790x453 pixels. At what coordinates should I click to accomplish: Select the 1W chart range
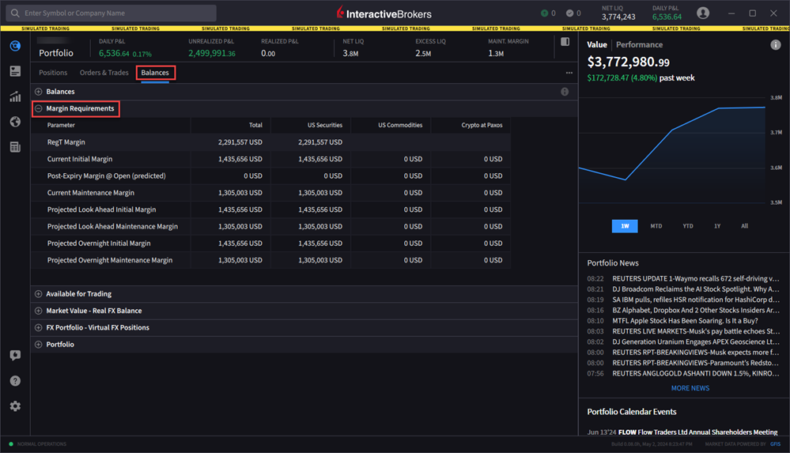click(x=625, y=226)
